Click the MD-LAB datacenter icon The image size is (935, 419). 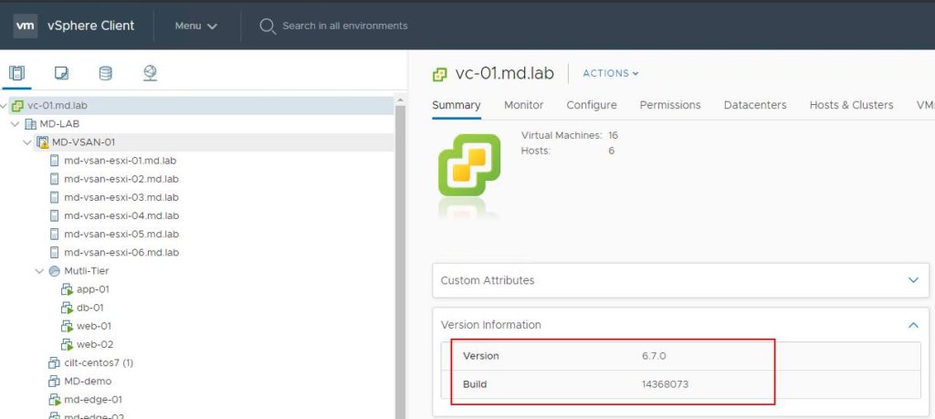coord(30,124)
